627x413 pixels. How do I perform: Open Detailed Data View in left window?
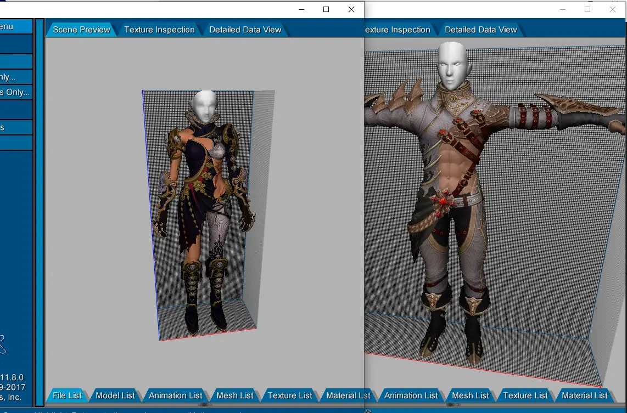click(x=245, y=30)
